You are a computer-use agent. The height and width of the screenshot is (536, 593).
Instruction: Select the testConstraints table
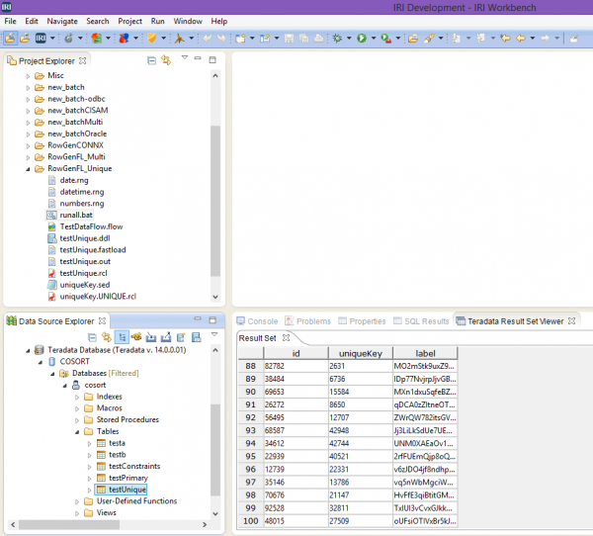134,467
